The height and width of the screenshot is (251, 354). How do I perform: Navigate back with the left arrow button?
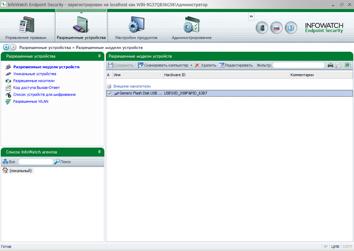(6, 47)
